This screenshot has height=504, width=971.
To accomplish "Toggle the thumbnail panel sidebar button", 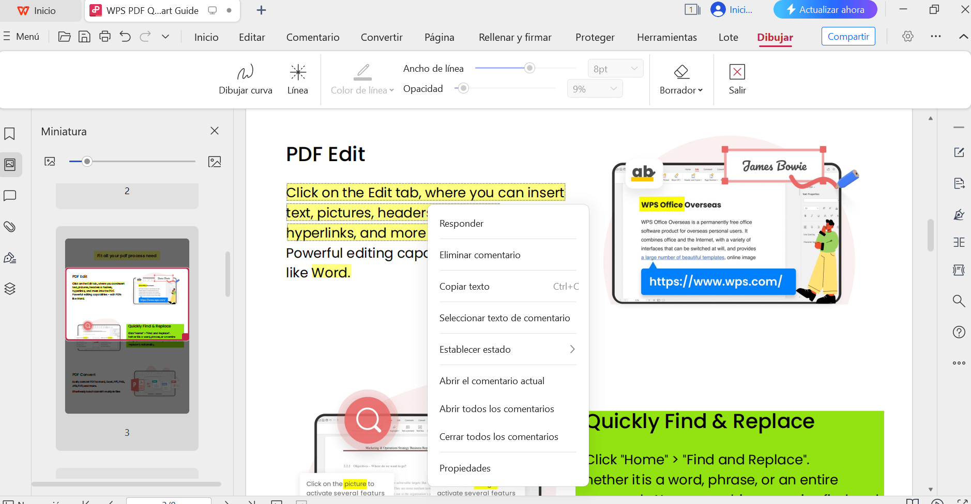I will click(x=10, y=165).
